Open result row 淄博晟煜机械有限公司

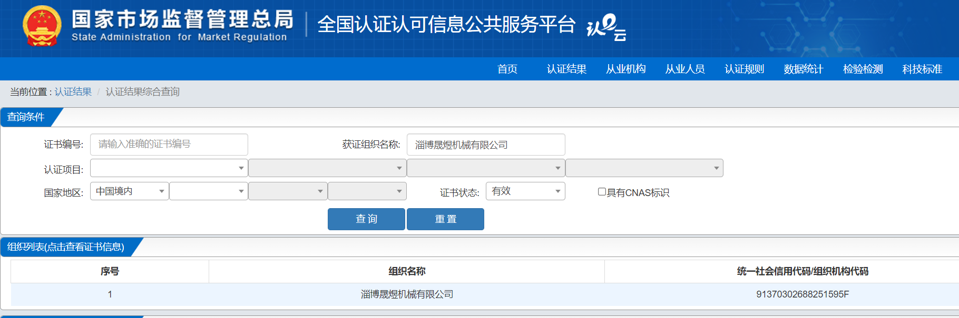coord(407,294)
